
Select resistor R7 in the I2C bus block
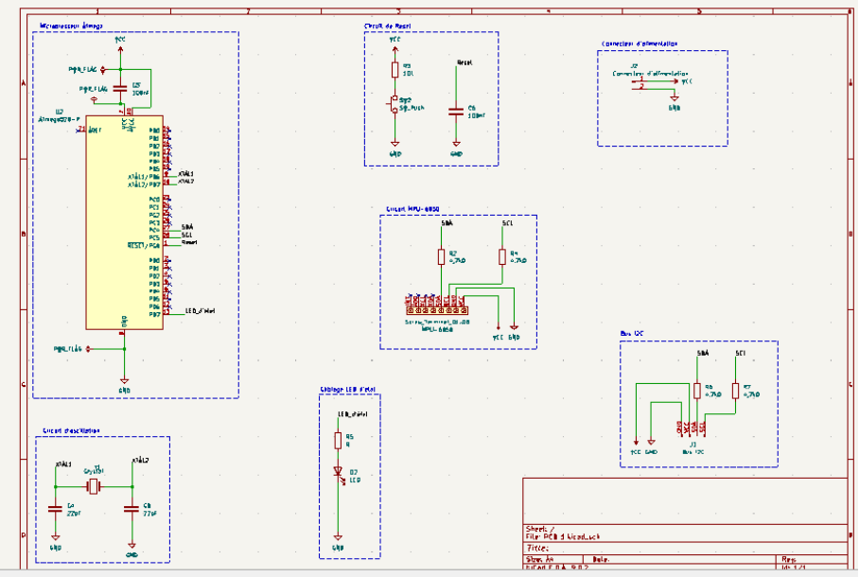(735, 391)
